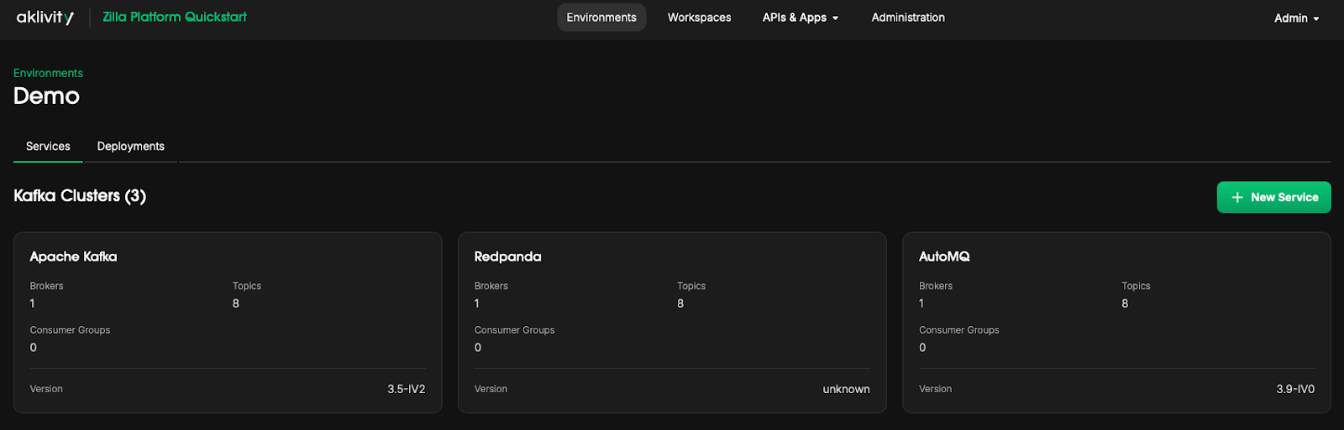1344x430 pixels.
Task: Expand the APIs & Apps dropdown
Action: (801, 18)
